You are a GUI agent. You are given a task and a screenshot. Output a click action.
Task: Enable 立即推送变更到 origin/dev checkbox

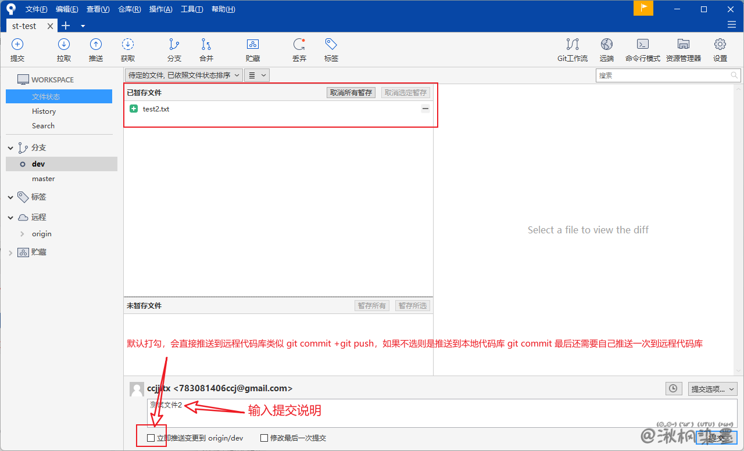[x=151, y=438]
